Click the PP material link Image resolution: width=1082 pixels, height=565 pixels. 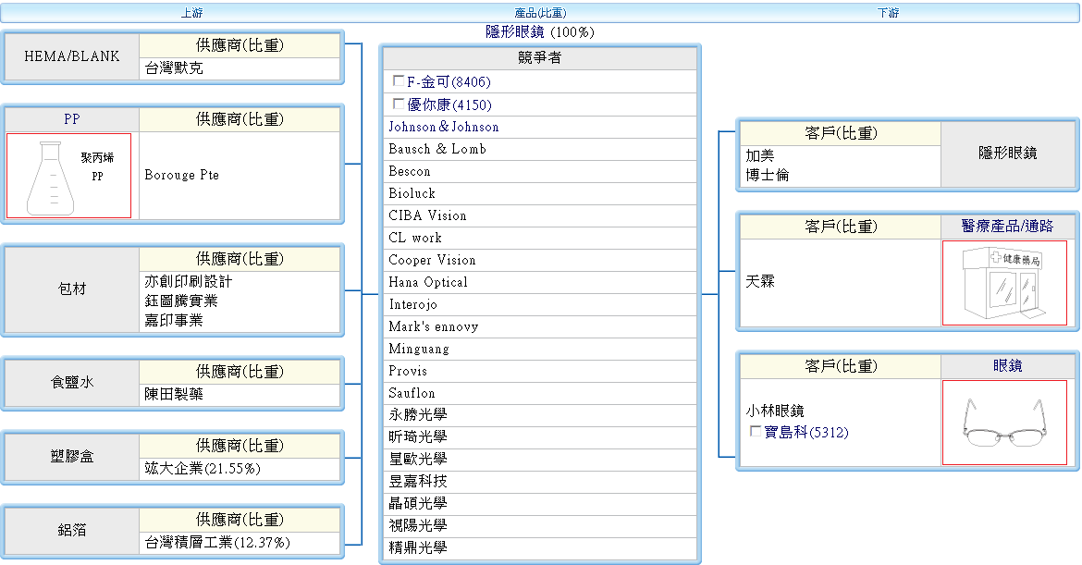tap(72, 119)
